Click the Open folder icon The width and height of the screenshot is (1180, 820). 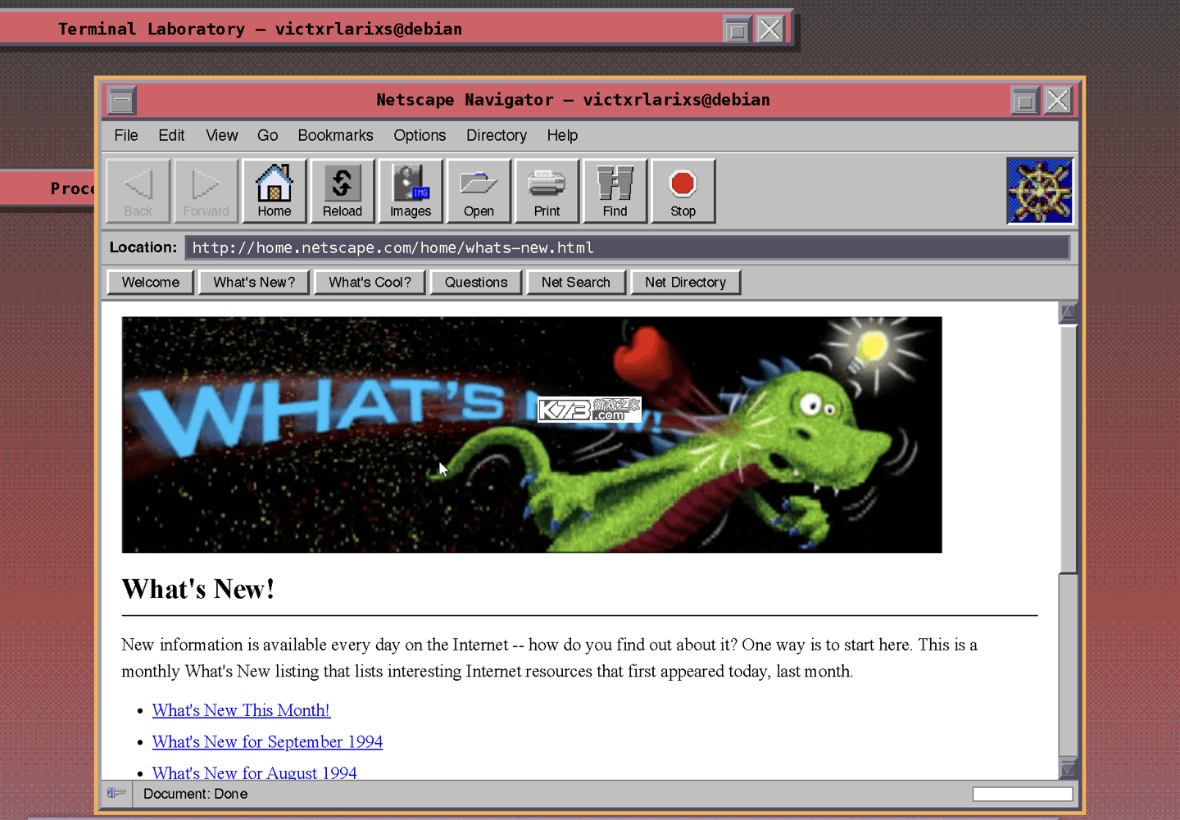pyautogui.click(x=479, y=191)
